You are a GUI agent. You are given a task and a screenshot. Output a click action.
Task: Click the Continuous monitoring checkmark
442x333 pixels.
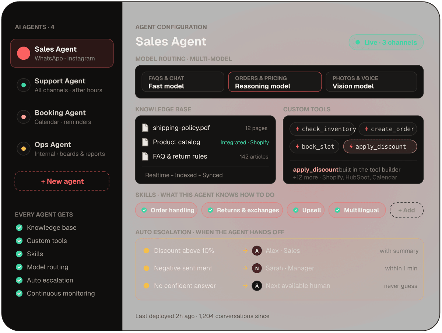pos(19,294)
